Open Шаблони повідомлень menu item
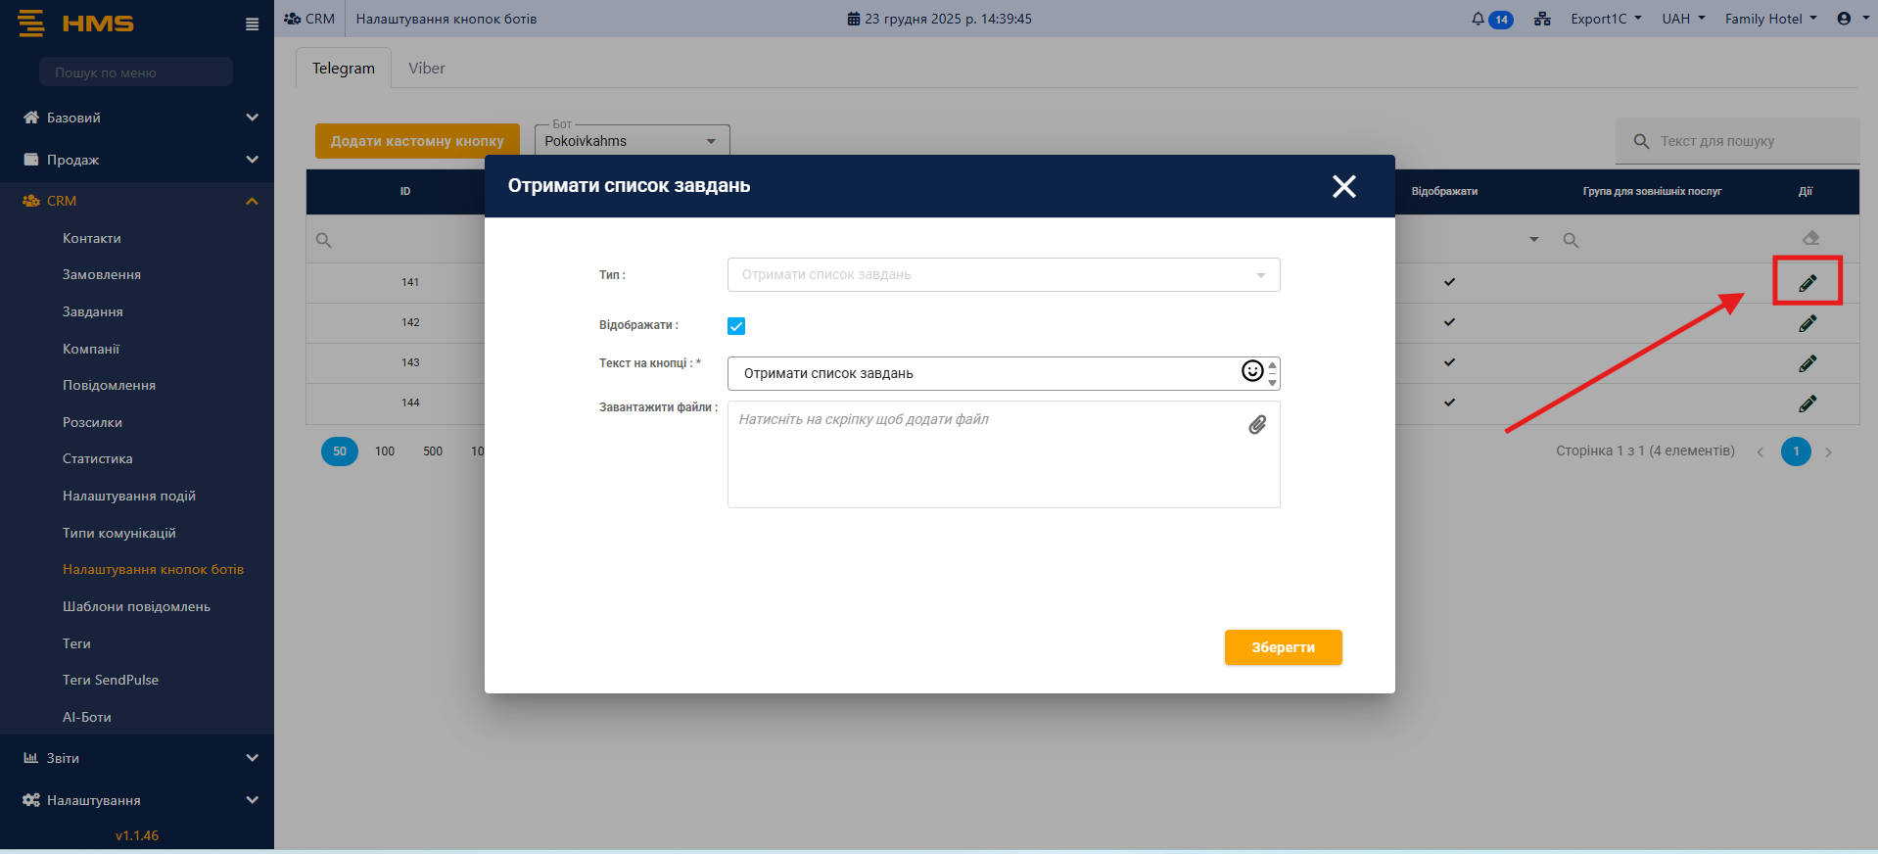The image size is (1878, 854). [x=136, y=606]
